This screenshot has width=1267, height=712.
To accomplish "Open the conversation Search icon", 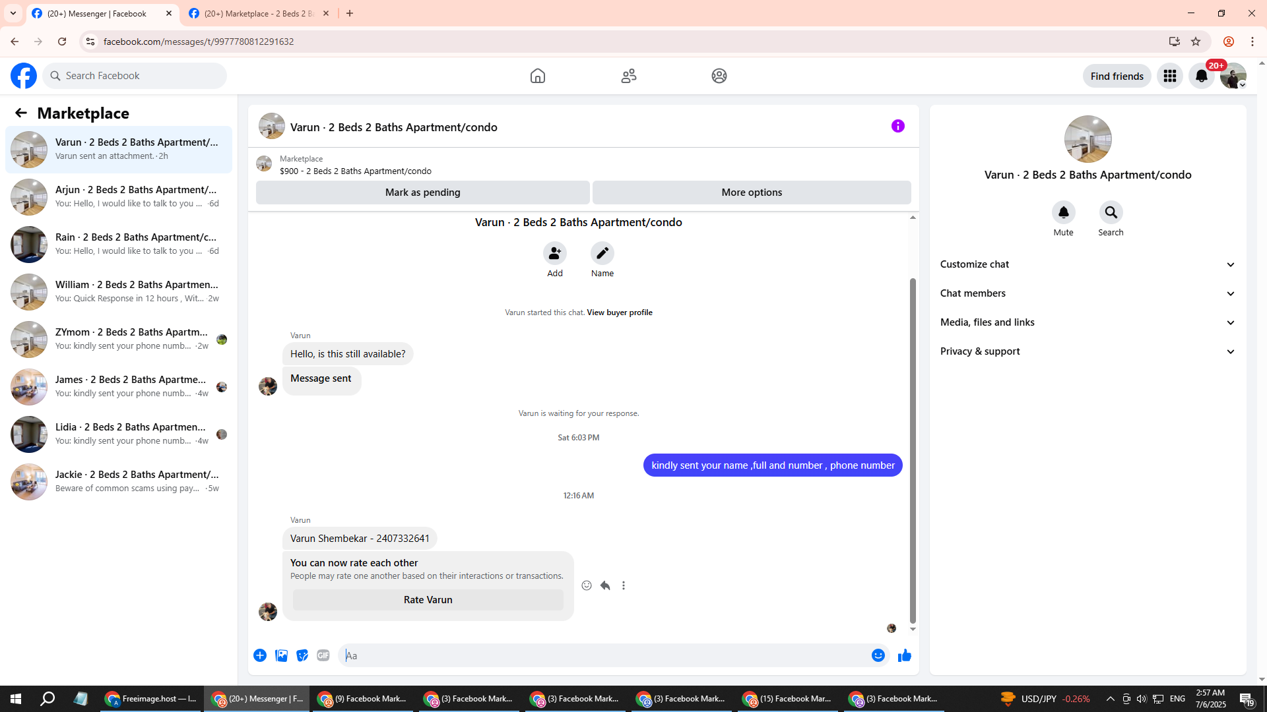I will click(x=1111, y=212).
